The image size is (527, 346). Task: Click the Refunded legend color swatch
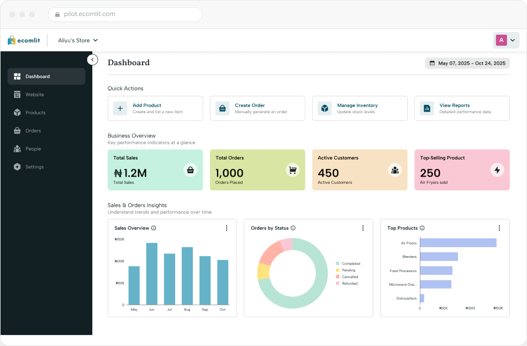pyautogui.click(x=338, y=283)
